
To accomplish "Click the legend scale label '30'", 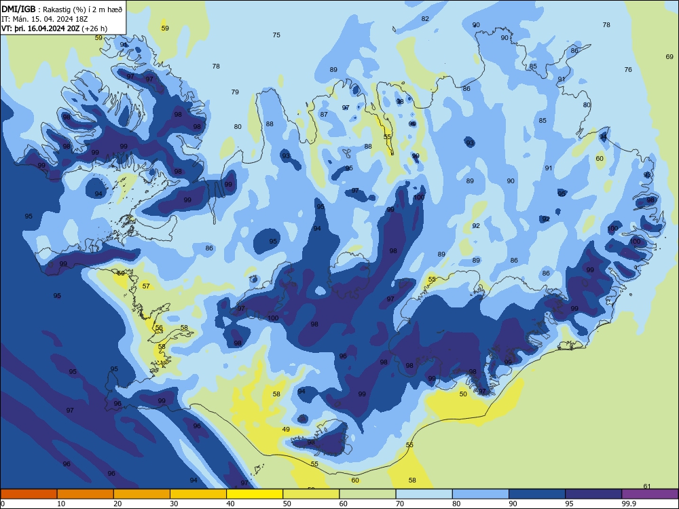I will click(x=174, y=504).
